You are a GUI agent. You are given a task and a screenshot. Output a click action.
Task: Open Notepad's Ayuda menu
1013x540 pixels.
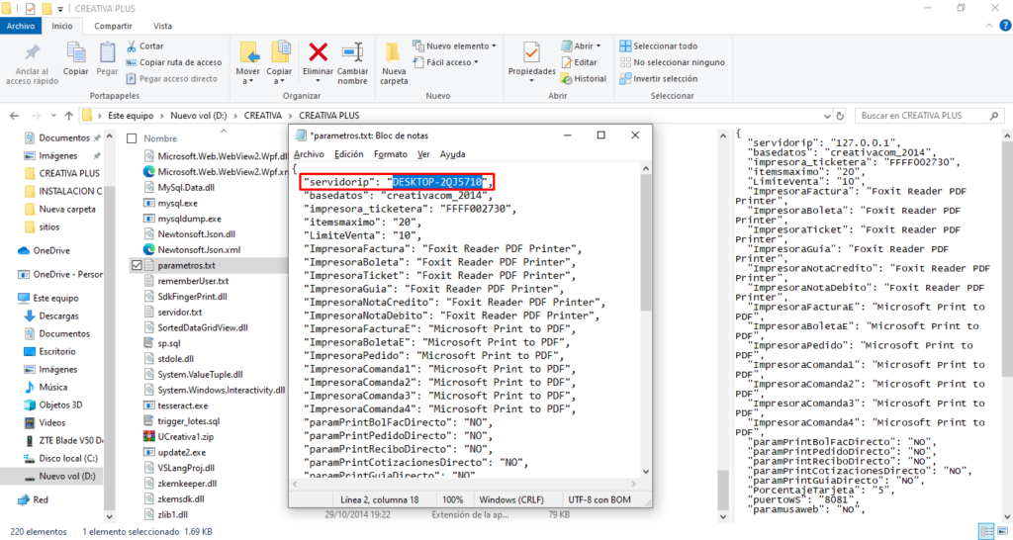coord(452,154)
